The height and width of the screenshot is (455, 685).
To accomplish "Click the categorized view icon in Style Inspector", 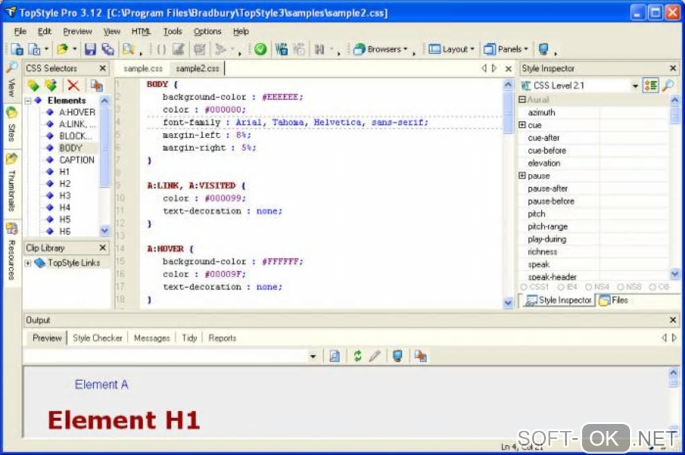I will click(650, 85).
